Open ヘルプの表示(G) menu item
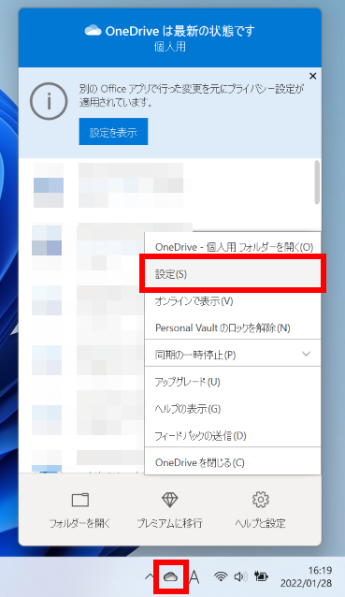This screenshot has height=597, width=345. pyautogui.click(x=233, y=409)
